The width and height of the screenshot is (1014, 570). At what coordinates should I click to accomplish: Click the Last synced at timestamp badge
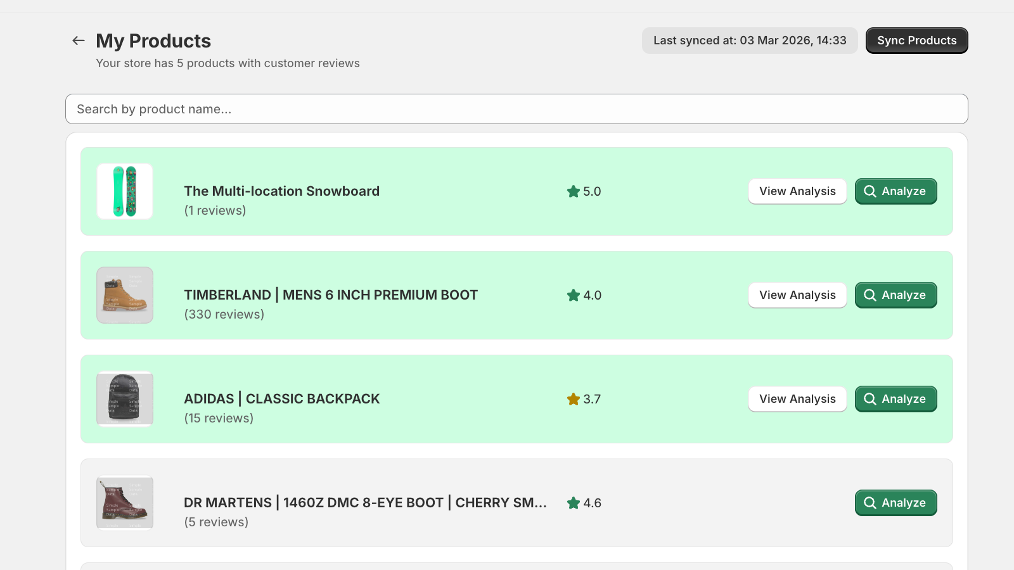pos(750,41)
